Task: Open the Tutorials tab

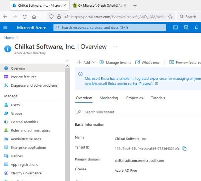Action: pyautogui.click(x=158, y=98)
